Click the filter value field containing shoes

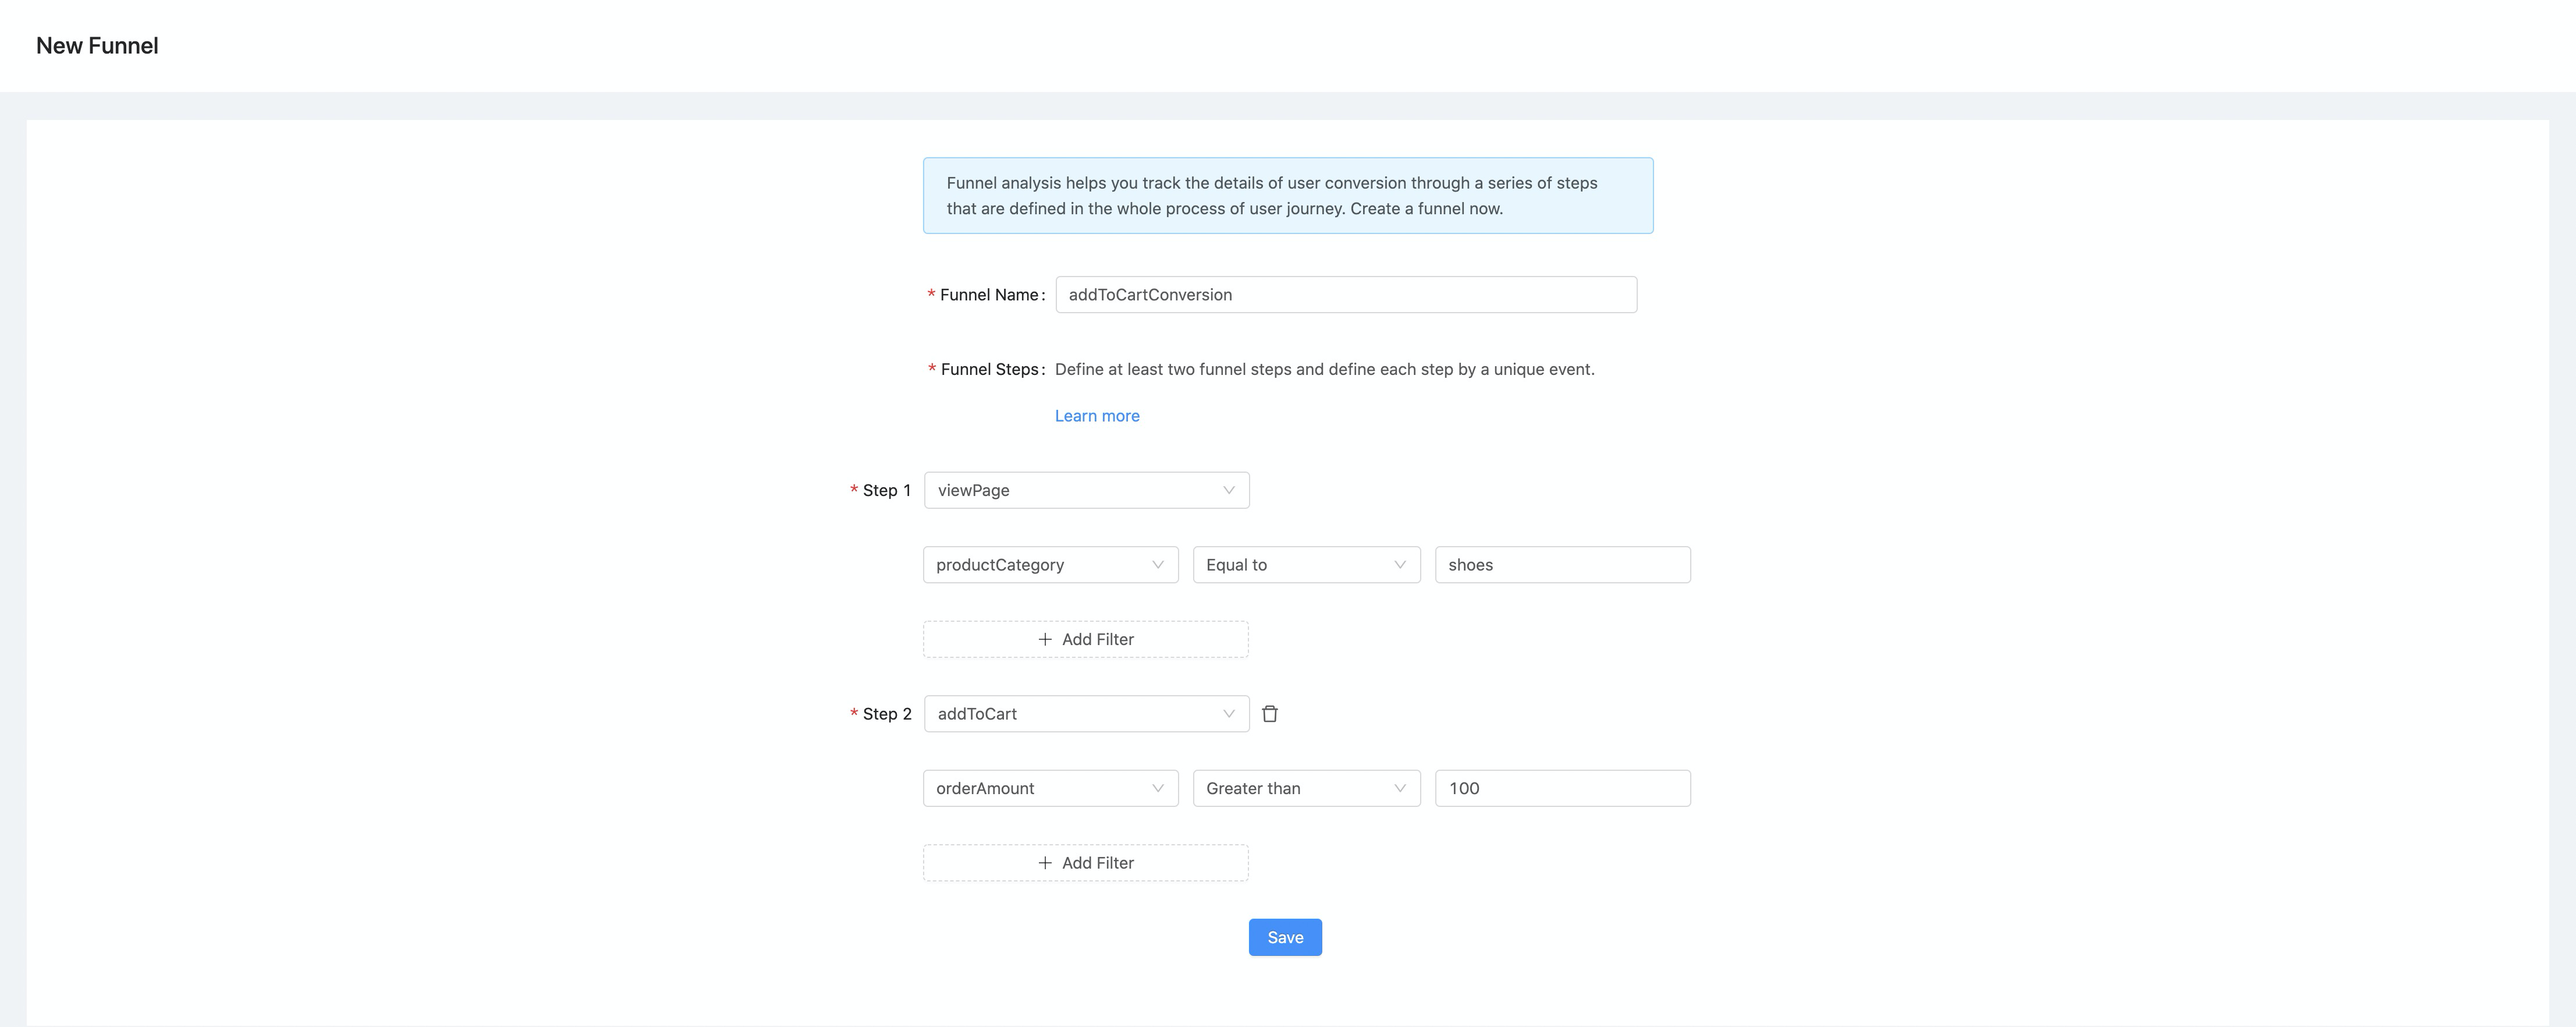[1561, 565]
